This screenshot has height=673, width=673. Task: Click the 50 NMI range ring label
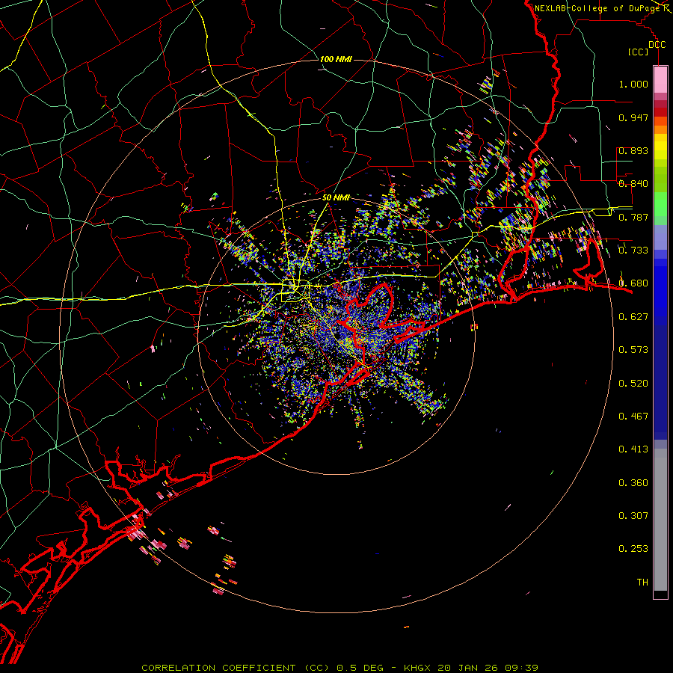pos(336,198)
